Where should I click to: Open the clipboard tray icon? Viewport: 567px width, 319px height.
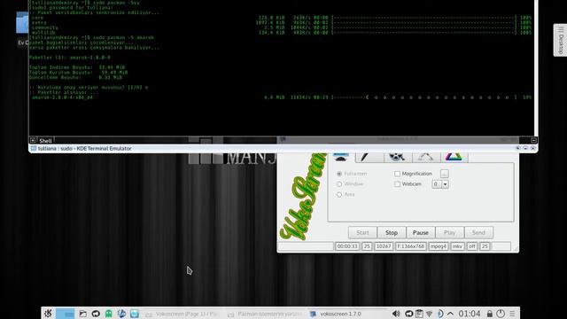(x=419, y=314)
